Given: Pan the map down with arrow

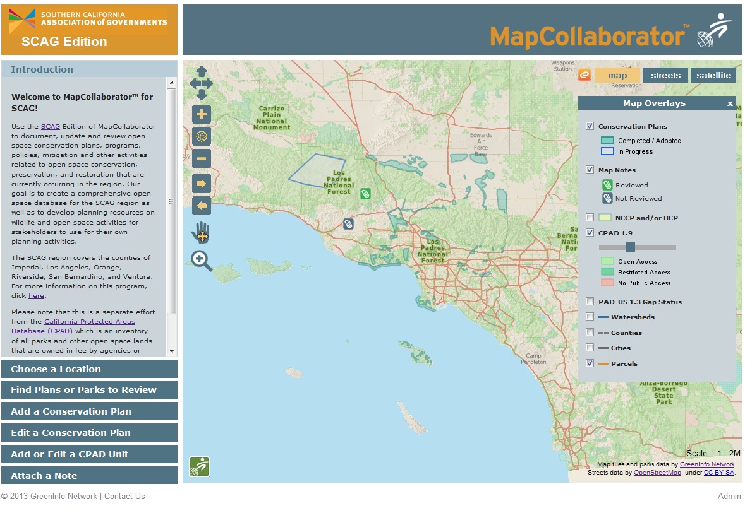Looking at the screenshot, I should (202, 95).
